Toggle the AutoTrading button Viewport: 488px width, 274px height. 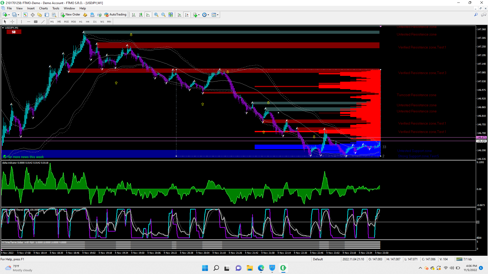click(115, 15)
